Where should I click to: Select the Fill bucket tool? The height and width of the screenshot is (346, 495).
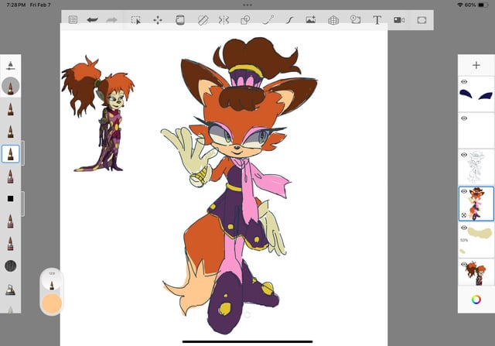[x=180, y=20]
